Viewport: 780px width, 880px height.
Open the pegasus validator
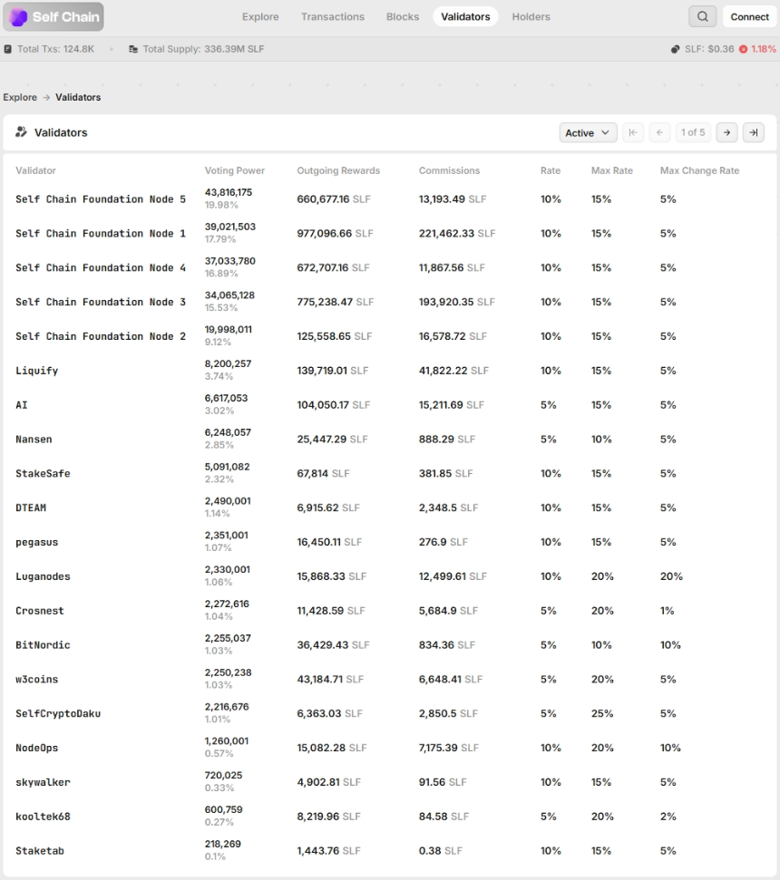coord(37,543)
